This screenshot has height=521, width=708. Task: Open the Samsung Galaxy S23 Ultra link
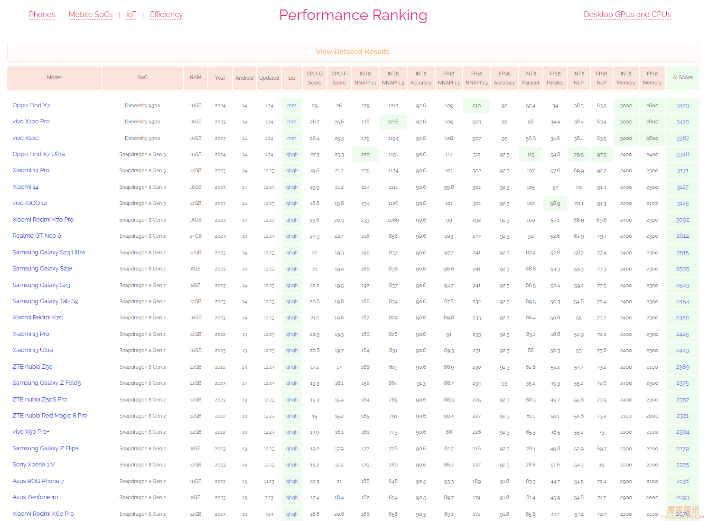click(x=48, y=252)
